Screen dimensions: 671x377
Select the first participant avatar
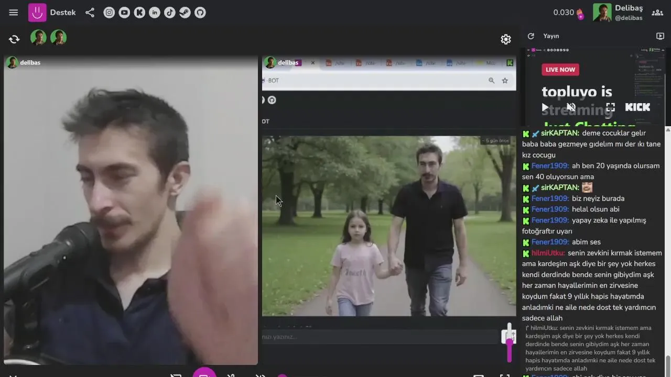[38, 38]
